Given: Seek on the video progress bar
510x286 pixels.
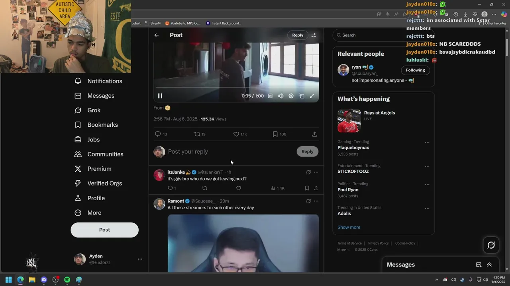Looking at the screenshot, I should (x=237, y=87).
